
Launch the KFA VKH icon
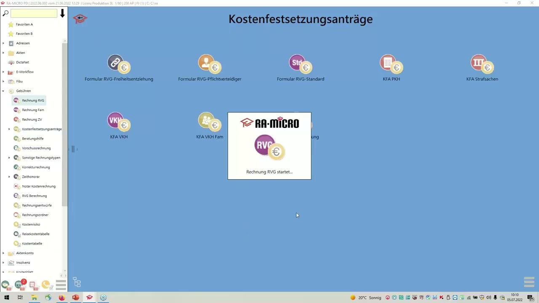(119, 122)
